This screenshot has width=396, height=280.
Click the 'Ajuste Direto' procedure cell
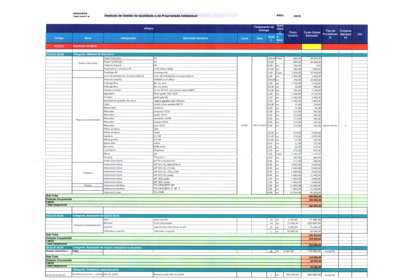tap(330, 125)
